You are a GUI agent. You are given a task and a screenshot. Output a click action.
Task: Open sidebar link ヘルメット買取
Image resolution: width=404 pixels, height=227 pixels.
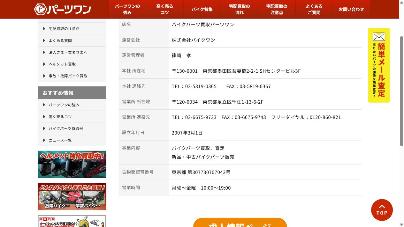[x=72, y=64]
